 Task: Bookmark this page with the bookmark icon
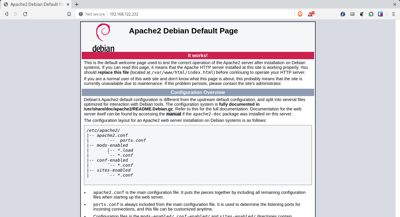point(69,14)
